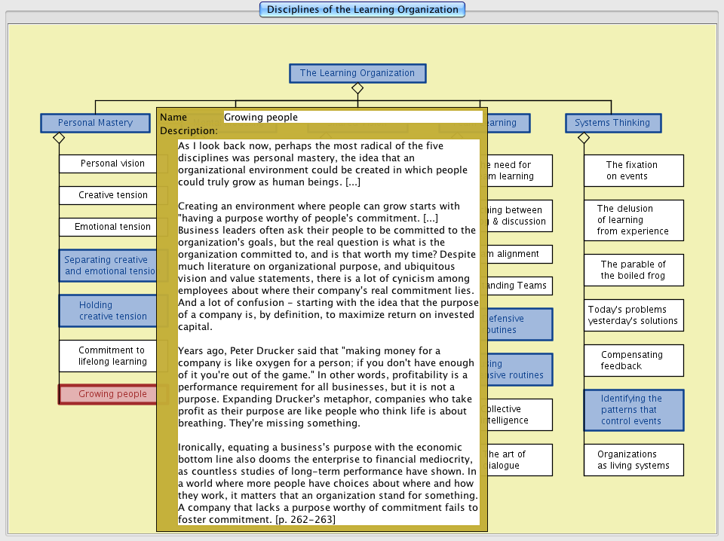
Task: Click the Compensating feedback node
Action: [x=633, y=360]
